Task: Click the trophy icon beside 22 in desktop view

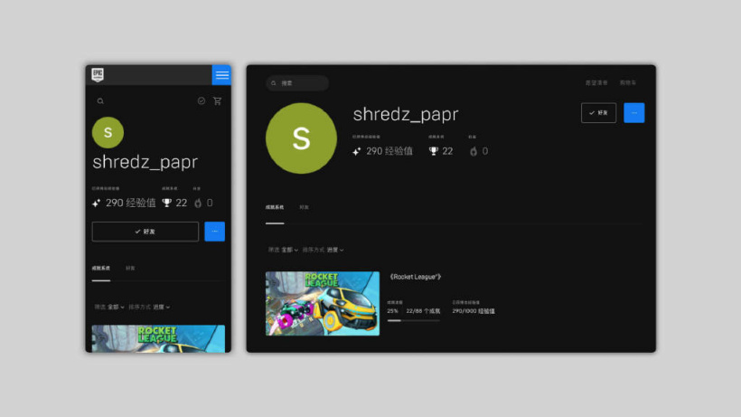Action: click(x=434, y=151)
